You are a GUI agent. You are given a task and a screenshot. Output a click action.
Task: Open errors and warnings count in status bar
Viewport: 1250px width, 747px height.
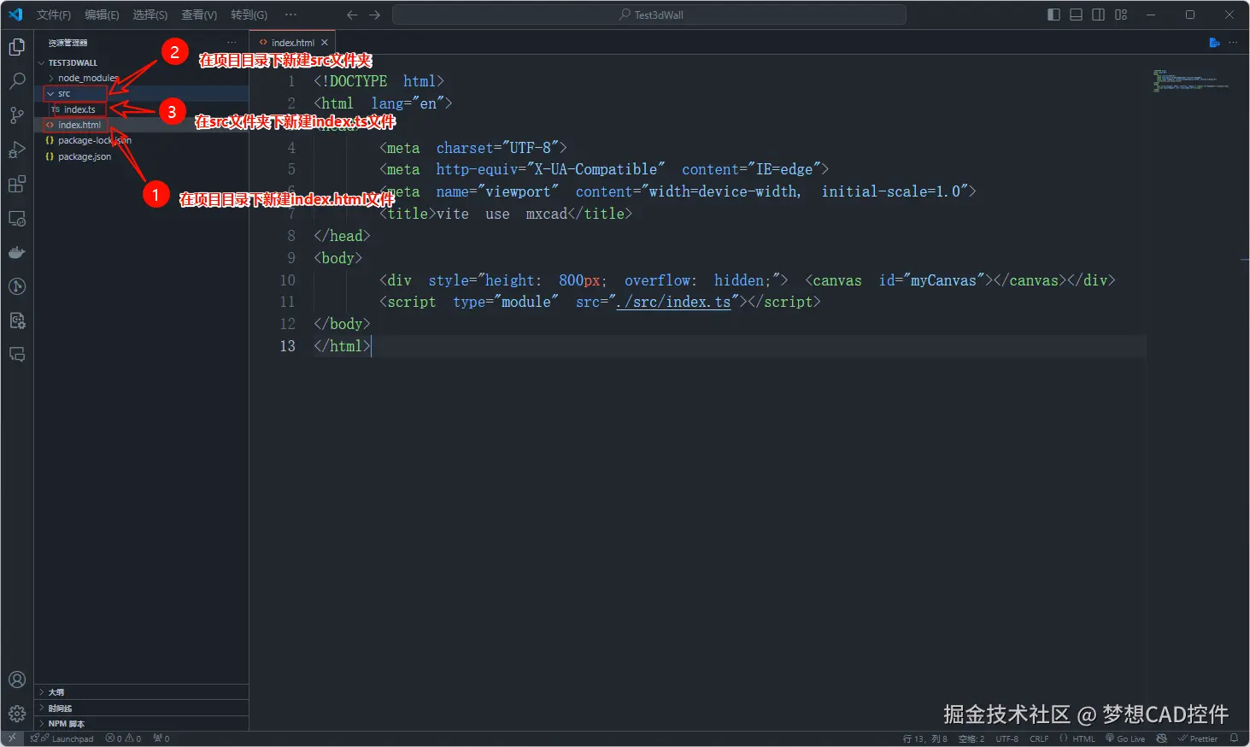click(123, 738)
